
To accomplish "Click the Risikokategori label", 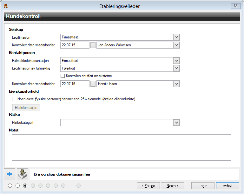I will click(x=23, y=123).
